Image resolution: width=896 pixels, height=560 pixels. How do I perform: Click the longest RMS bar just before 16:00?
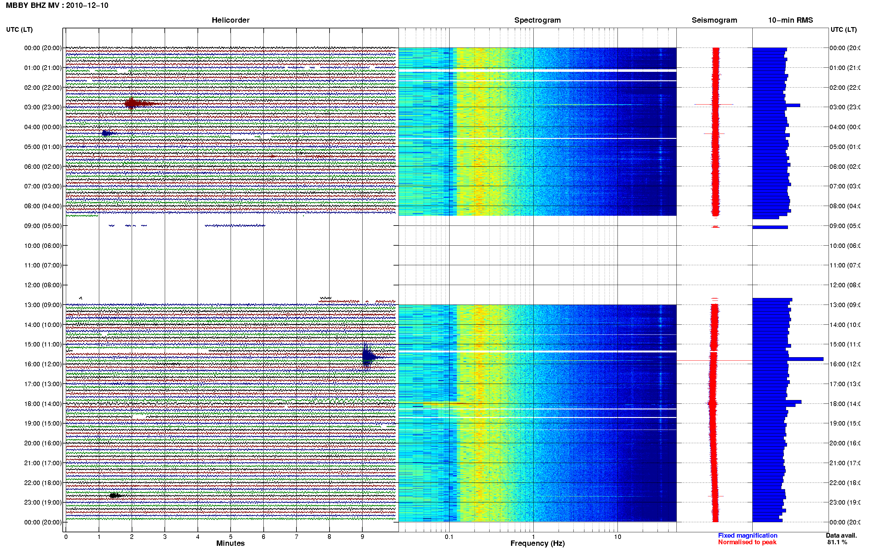pyautogui.click(x=788, y=359)
